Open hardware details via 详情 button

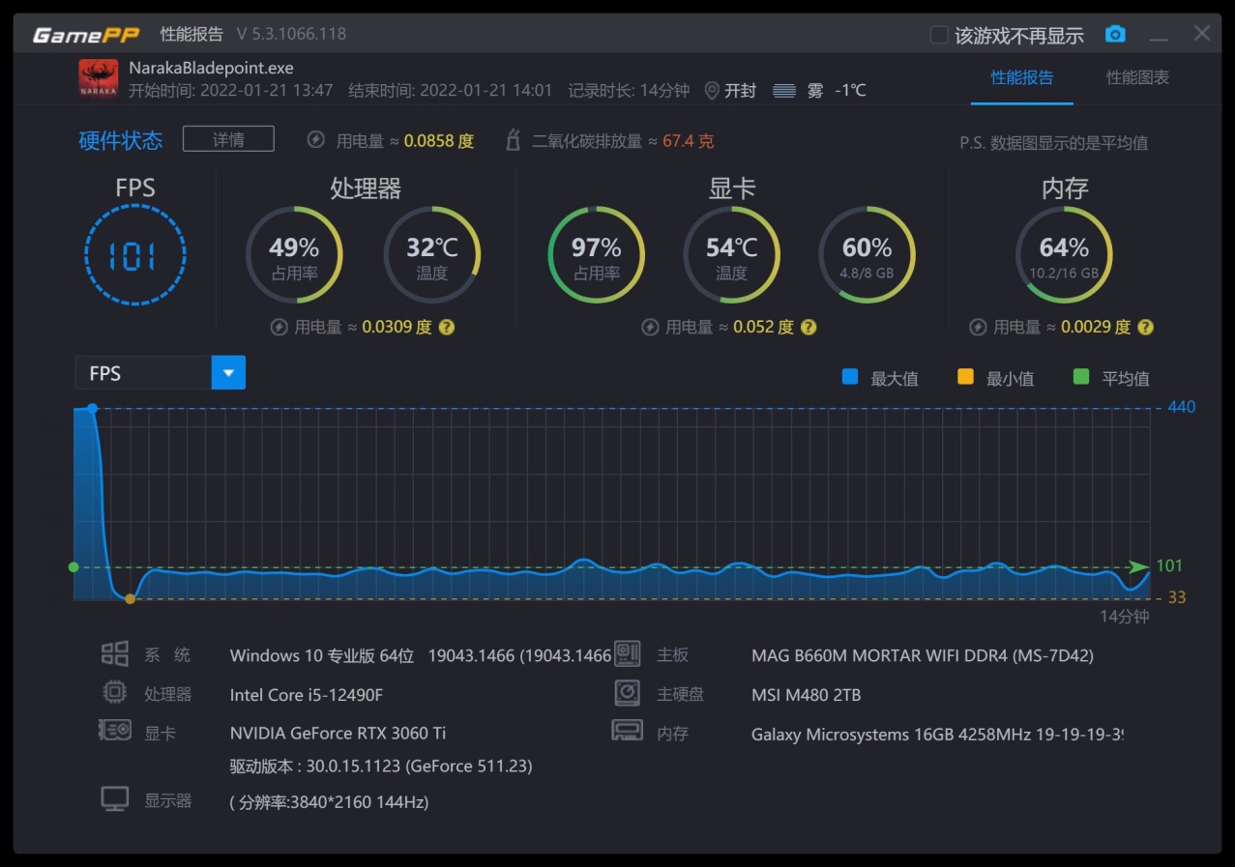tap(228, 138)
